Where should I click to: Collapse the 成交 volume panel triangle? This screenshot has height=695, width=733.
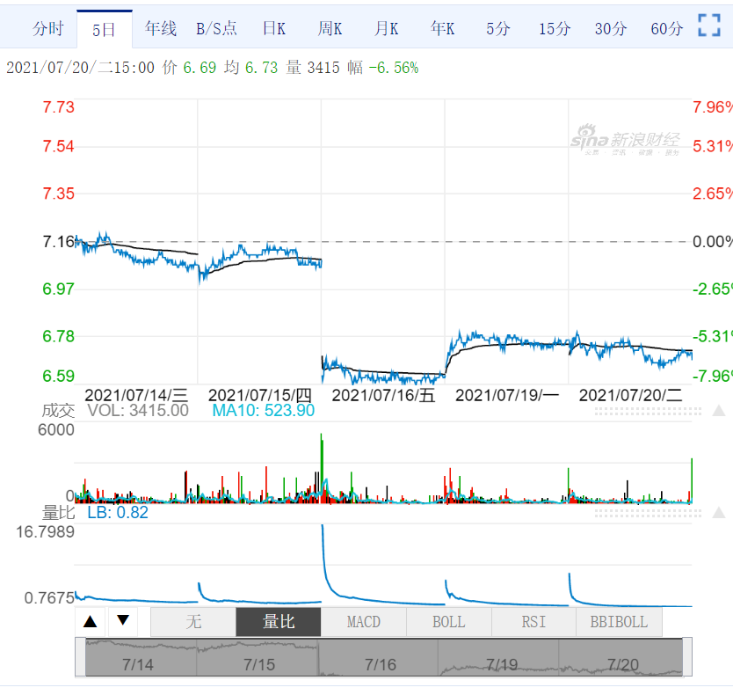pyautogui.click(x=718, y=412)
